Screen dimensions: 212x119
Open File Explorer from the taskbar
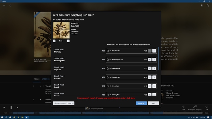(22, 117)
